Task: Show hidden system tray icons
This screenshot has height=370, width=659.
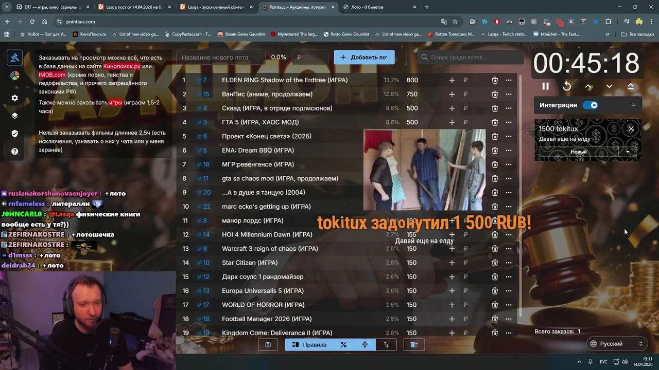Action: (579, 362)
